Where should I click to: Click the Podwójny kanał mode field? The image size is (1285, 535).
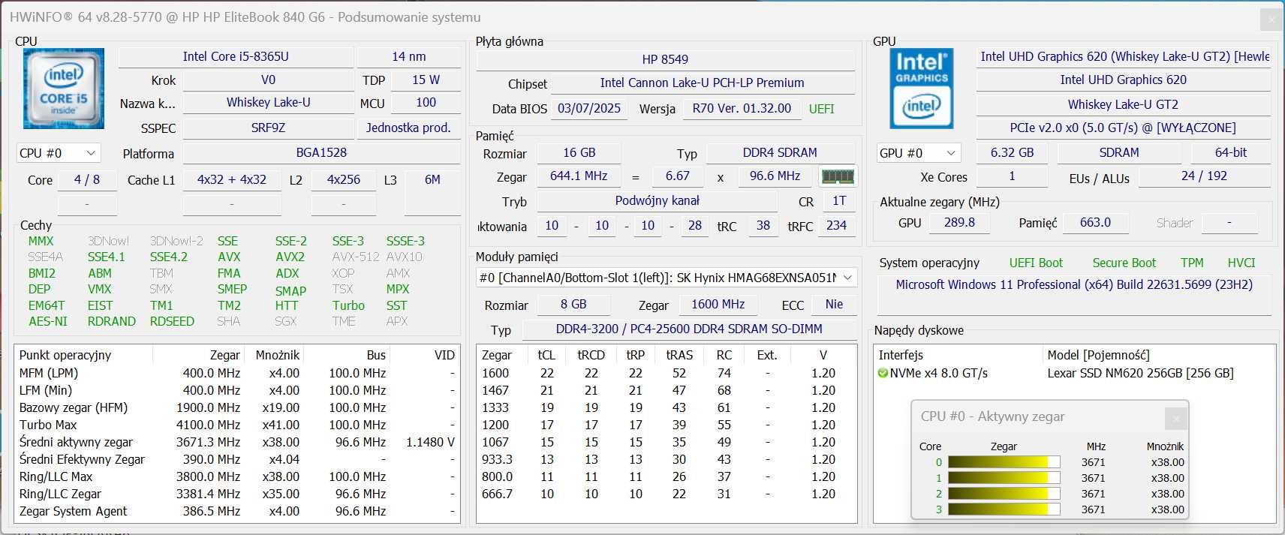click(x=658, y=201)
